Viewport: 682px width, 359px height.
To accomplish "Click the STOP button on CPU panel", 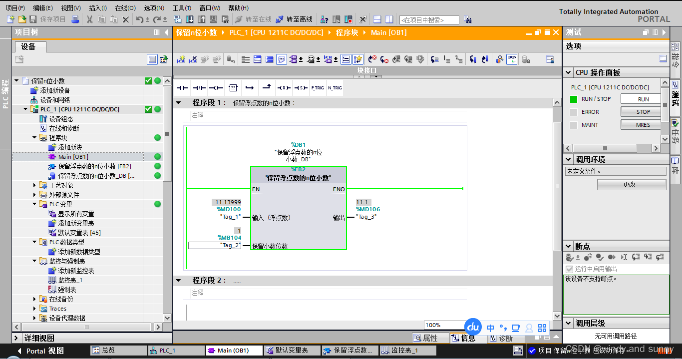I will click(x=643, y=112).
